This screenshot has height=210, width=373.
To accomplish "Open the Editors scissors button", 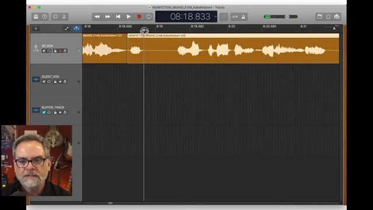I will [64, 16].
